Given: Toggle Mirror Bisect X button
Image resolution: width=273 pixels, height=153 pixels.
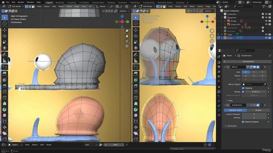Looking at the screenshot, I should coord(246,76).
